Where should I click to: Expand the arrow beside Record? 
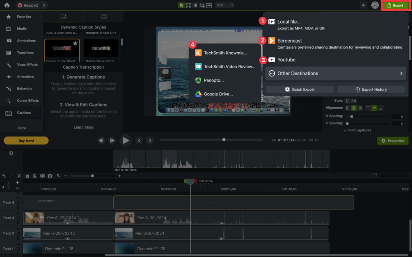pos(44,5)
